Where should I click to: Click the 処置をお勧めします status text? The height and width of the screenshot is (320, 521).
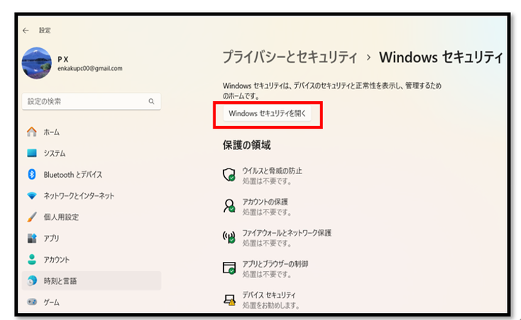point(270,305)
